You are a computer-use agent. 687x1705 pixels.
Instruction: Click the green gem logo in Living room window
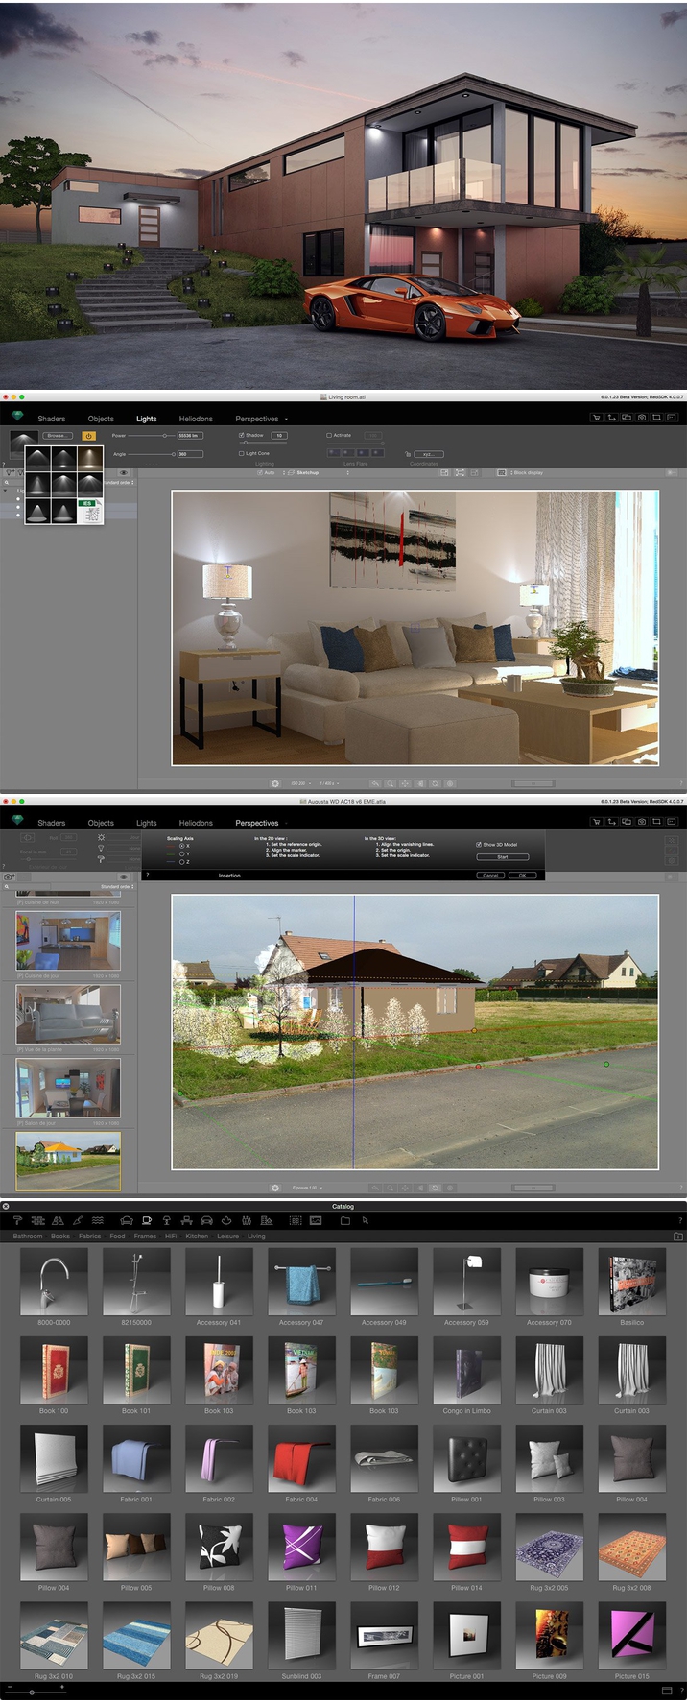click(17, 417)
